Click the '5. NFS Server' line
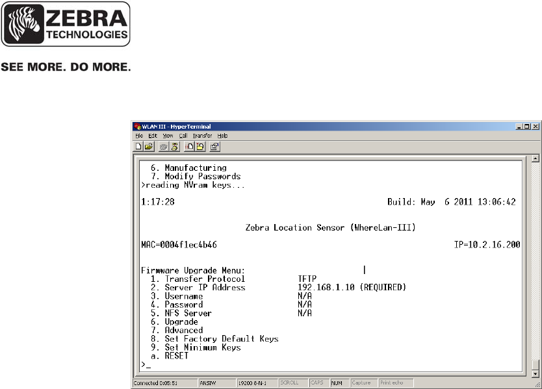 (181, 313)
